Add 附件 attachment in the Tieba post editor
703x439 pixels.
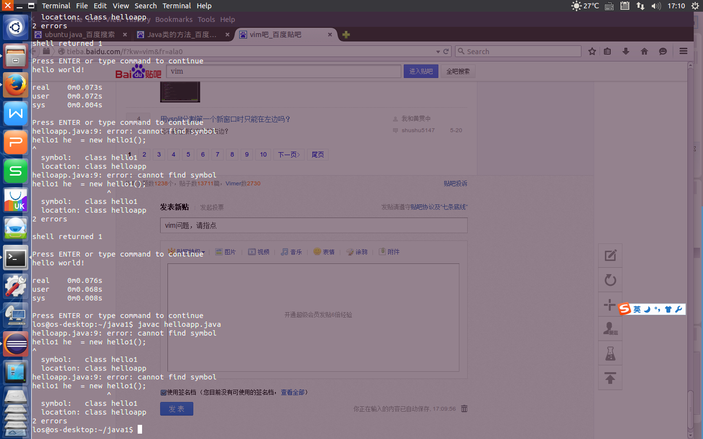pyautogui.click(x=390, y=252)
